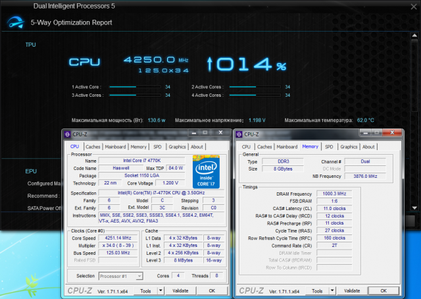Click the Core Speed value 4251.14 MHz

pos(118,238)
